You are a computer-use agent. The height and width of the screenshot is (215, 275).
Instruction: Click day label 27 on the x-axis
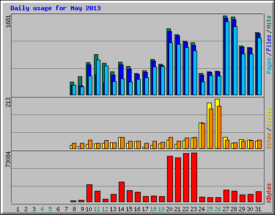[x=226, y=209]
